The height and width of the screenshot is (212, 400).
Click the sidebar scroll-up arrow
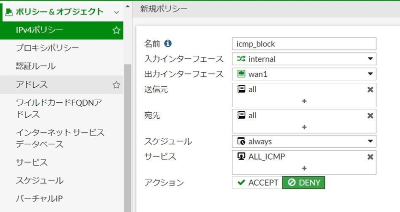pyautogui.click(x=127, y=6)
